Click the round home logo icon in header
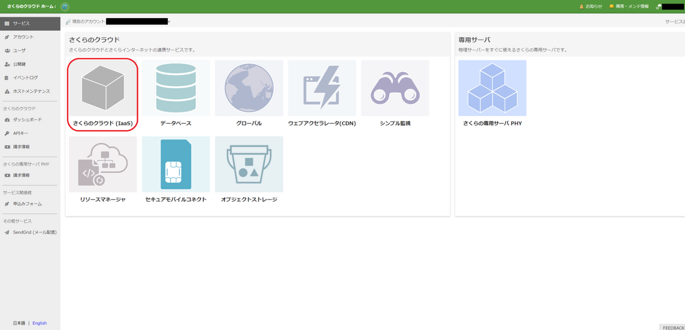 coord(65,6)
